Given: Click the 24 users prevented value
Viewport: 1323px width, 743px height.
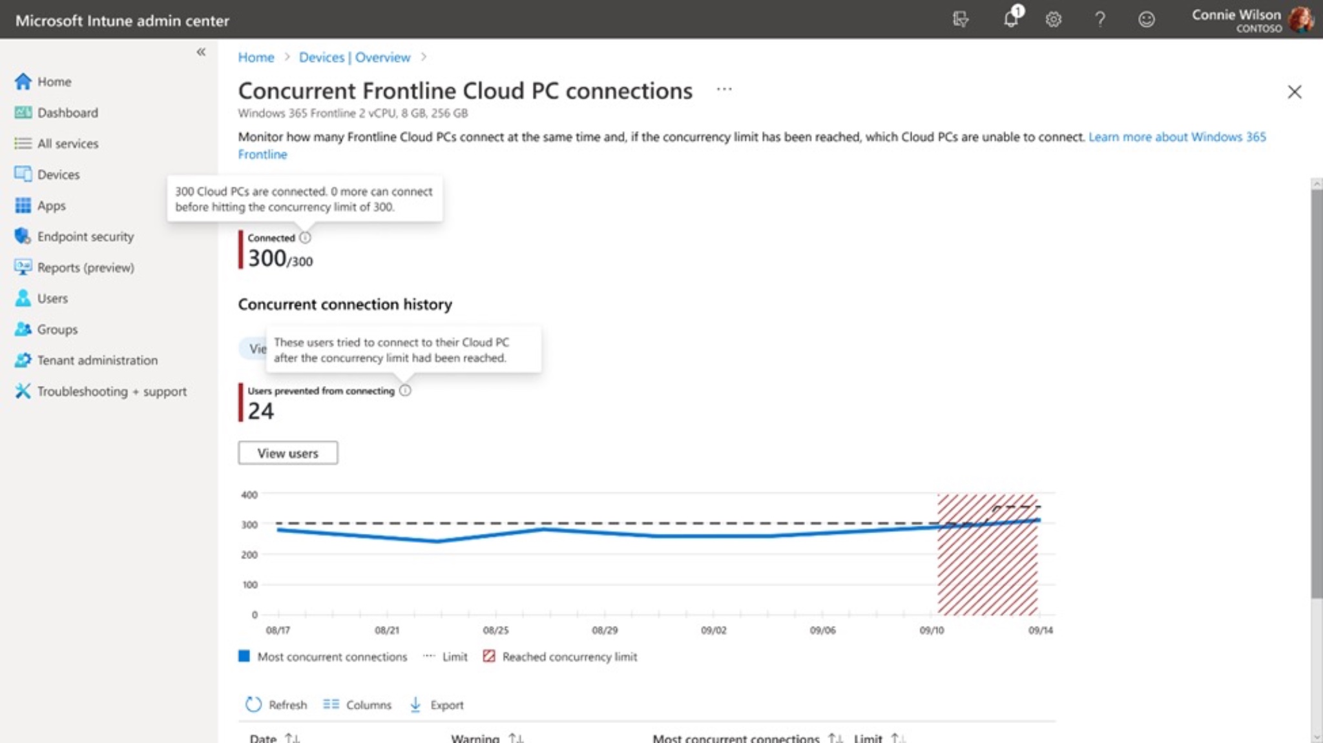Looking at the screenshot, I should coord(261,411).
